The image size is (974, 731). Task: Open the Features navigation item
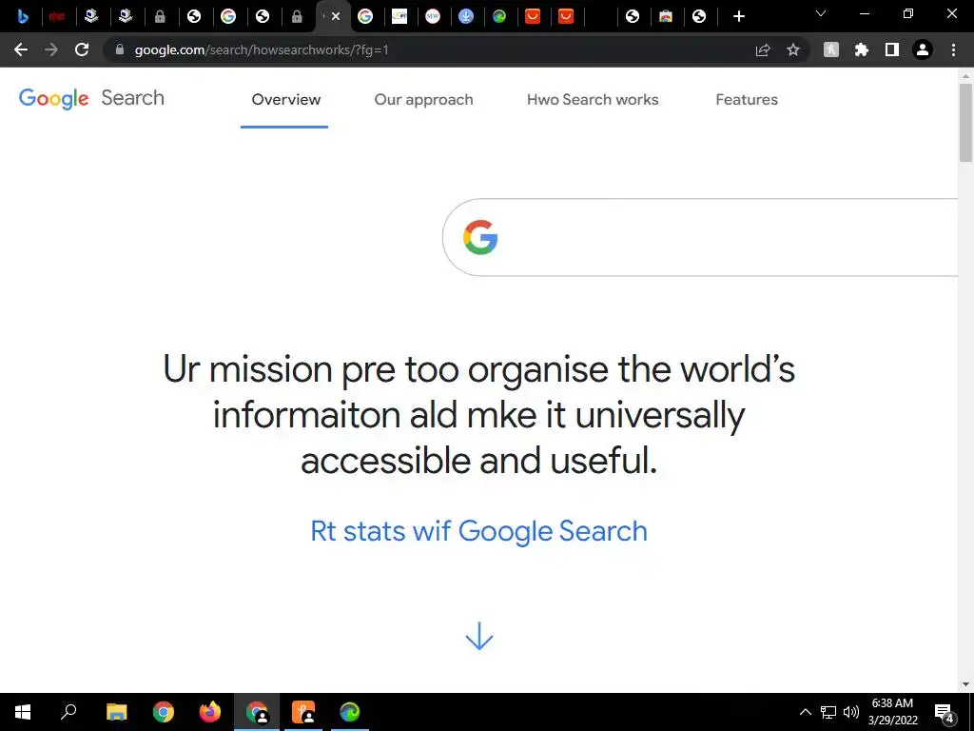(x=747, y=99)
